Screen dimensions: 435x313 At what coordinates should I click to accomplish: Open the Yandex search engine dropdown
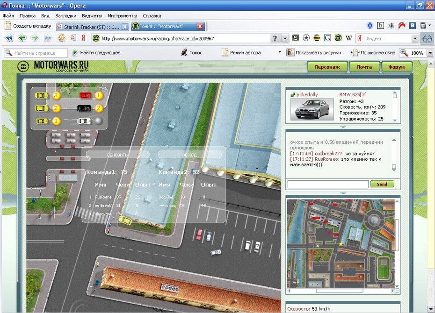tap(415, 38)
